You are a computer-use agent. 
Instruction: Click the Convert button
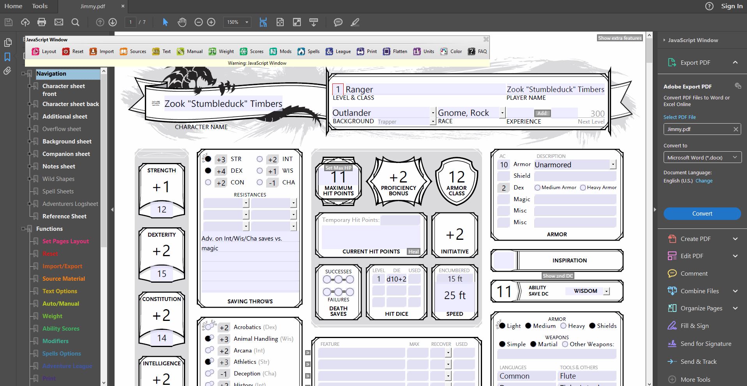coord(702,214)
